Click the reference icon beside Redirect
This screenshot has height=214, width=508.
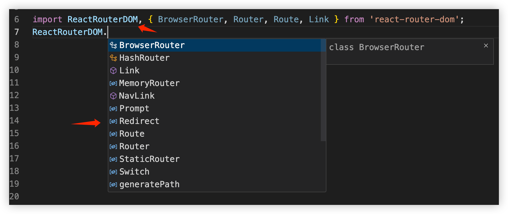tap(113, 121)
